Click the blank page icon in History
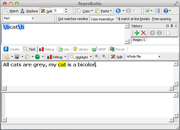 coord(168,33)
